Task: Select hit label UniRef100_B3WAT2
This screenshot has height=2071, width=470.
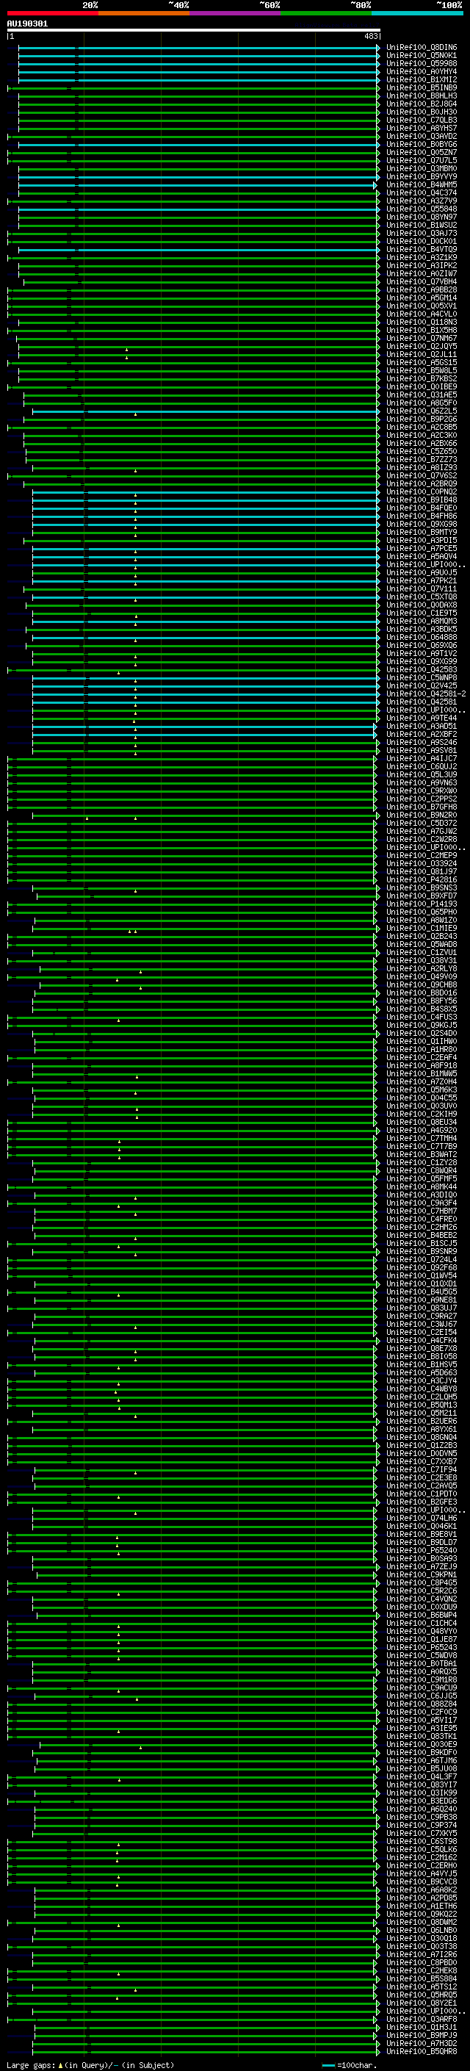Action: point(422,1154)
